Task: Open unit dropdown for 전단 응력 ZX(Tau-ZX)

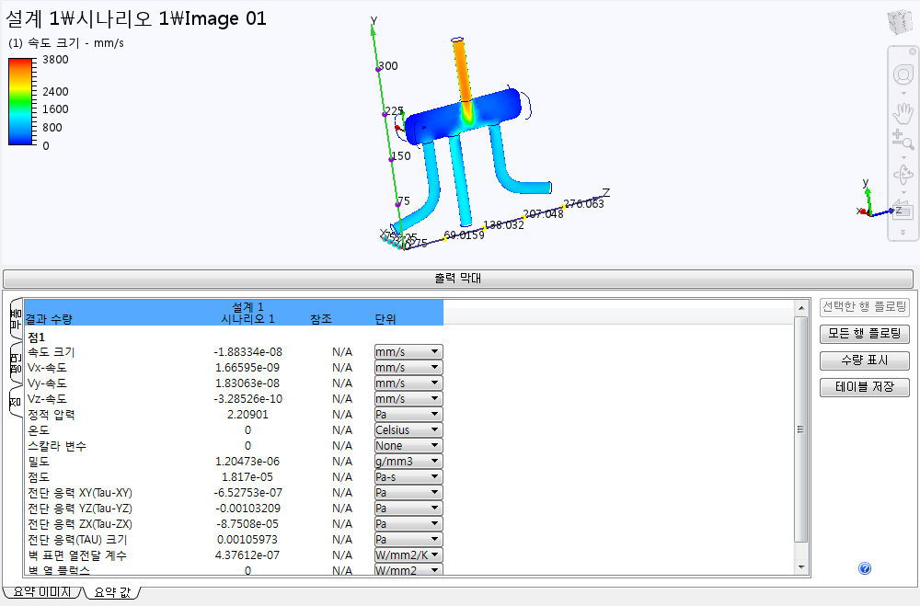Action: pos(408,524)
